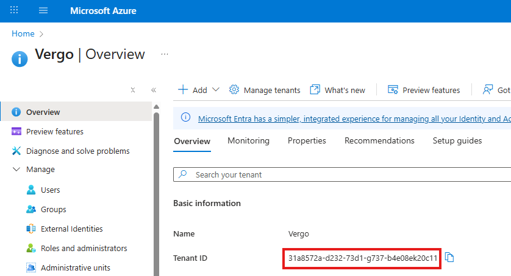Click the Vergo info icon beside title
The width and height of the screenshot is (511, 276).
(x=20, y=59)
